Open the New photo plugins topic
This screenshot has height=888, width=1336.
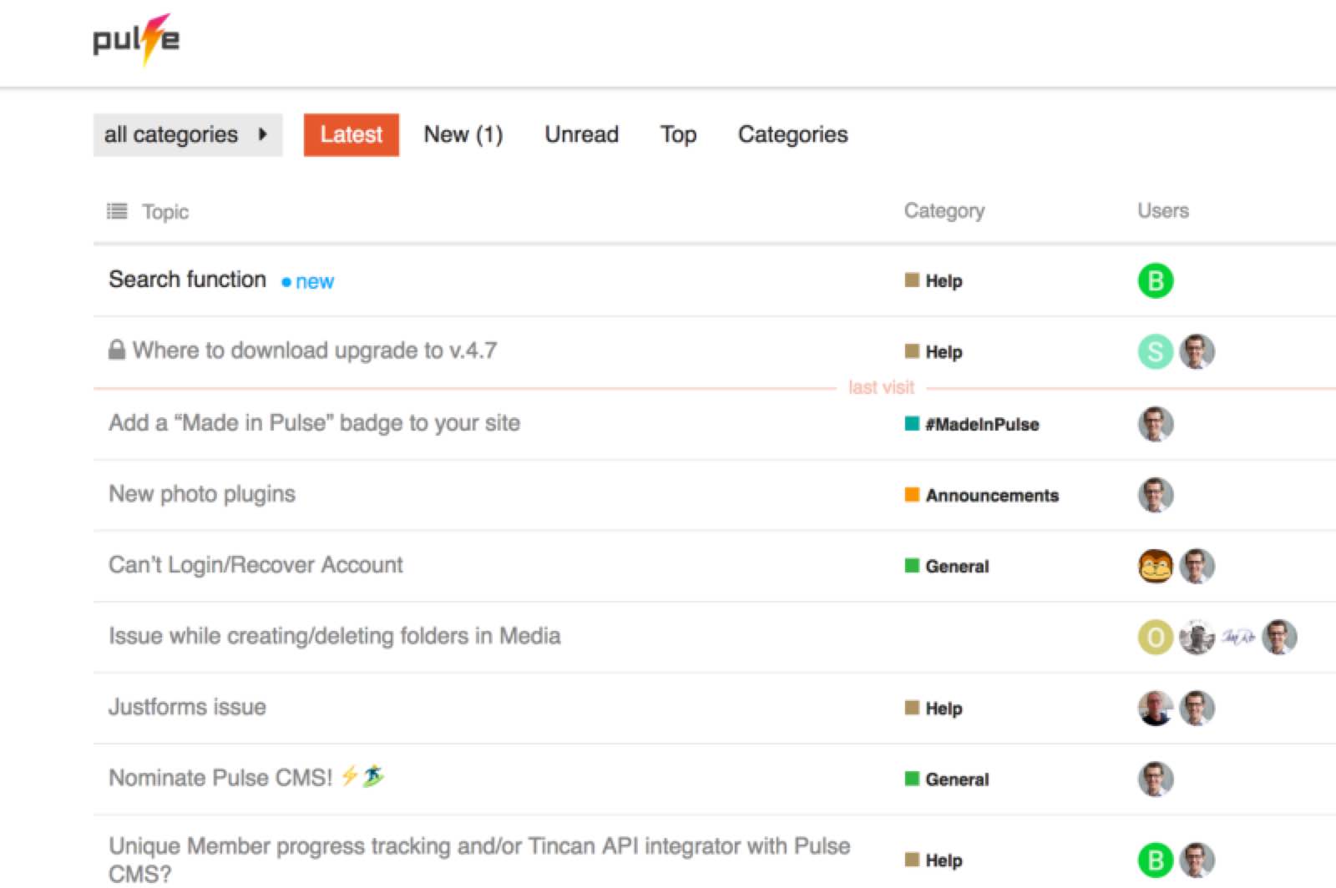pyautogui.click(x=202, y=494)
